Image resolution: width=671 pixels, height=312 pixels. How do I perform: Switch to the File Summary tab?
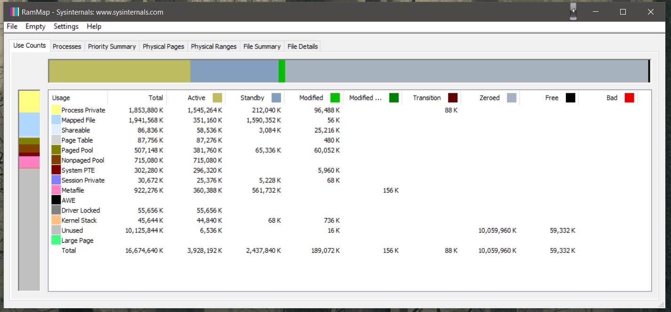(x=262, y=46)
